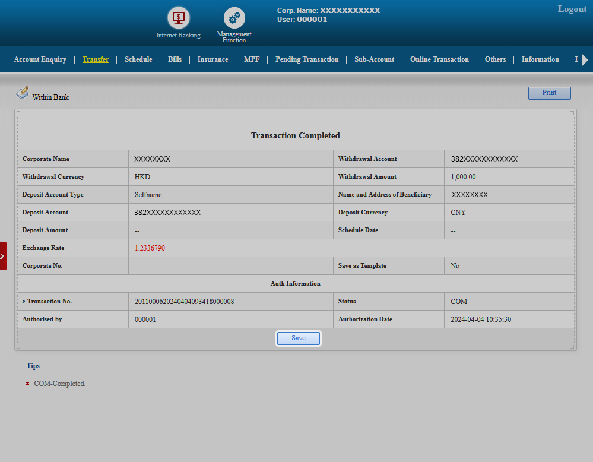The height and width of the screenshot is (462, 593).
Task: Open the Schedule menu
Action: pyautogui.click(x=138, y=59)
